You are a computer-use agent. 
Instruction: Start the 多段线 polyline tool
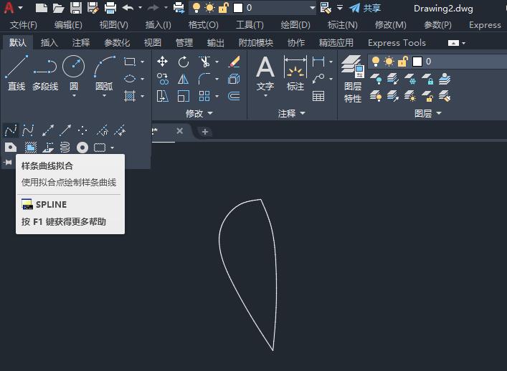45,72
